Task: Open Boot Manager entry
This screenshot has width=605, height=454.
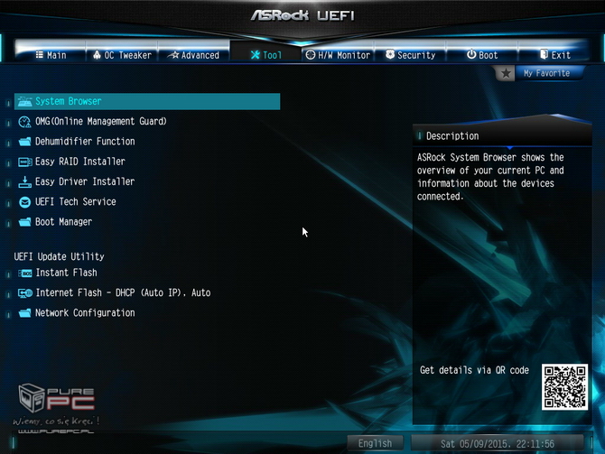Action: (63, 222)
